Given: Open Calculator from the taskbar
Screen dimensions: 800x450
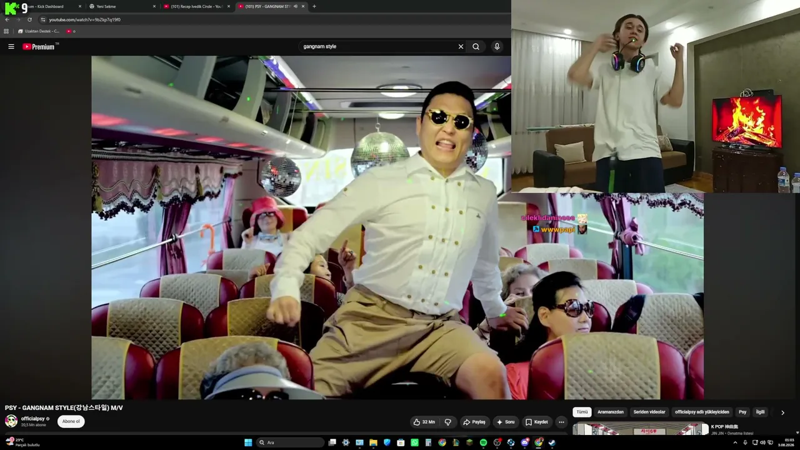Looking at the screenshot, I should (428, 442).
